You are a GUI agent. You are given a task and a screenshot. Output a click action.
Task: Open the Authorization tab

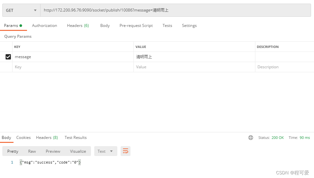44,26
